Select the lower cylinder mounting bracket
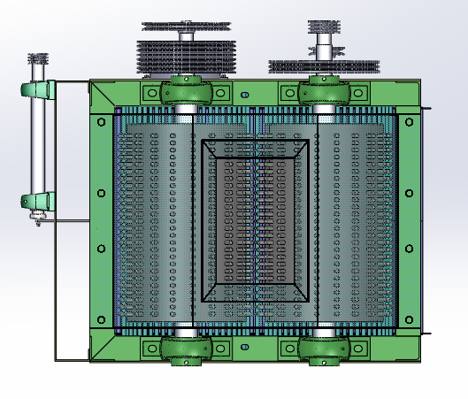The width and height of the screenshot is (468, 399). (38, 201)
